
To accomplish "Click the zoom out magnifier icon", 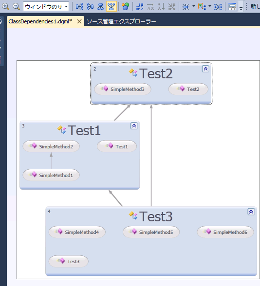I will (x=16, y=7).
